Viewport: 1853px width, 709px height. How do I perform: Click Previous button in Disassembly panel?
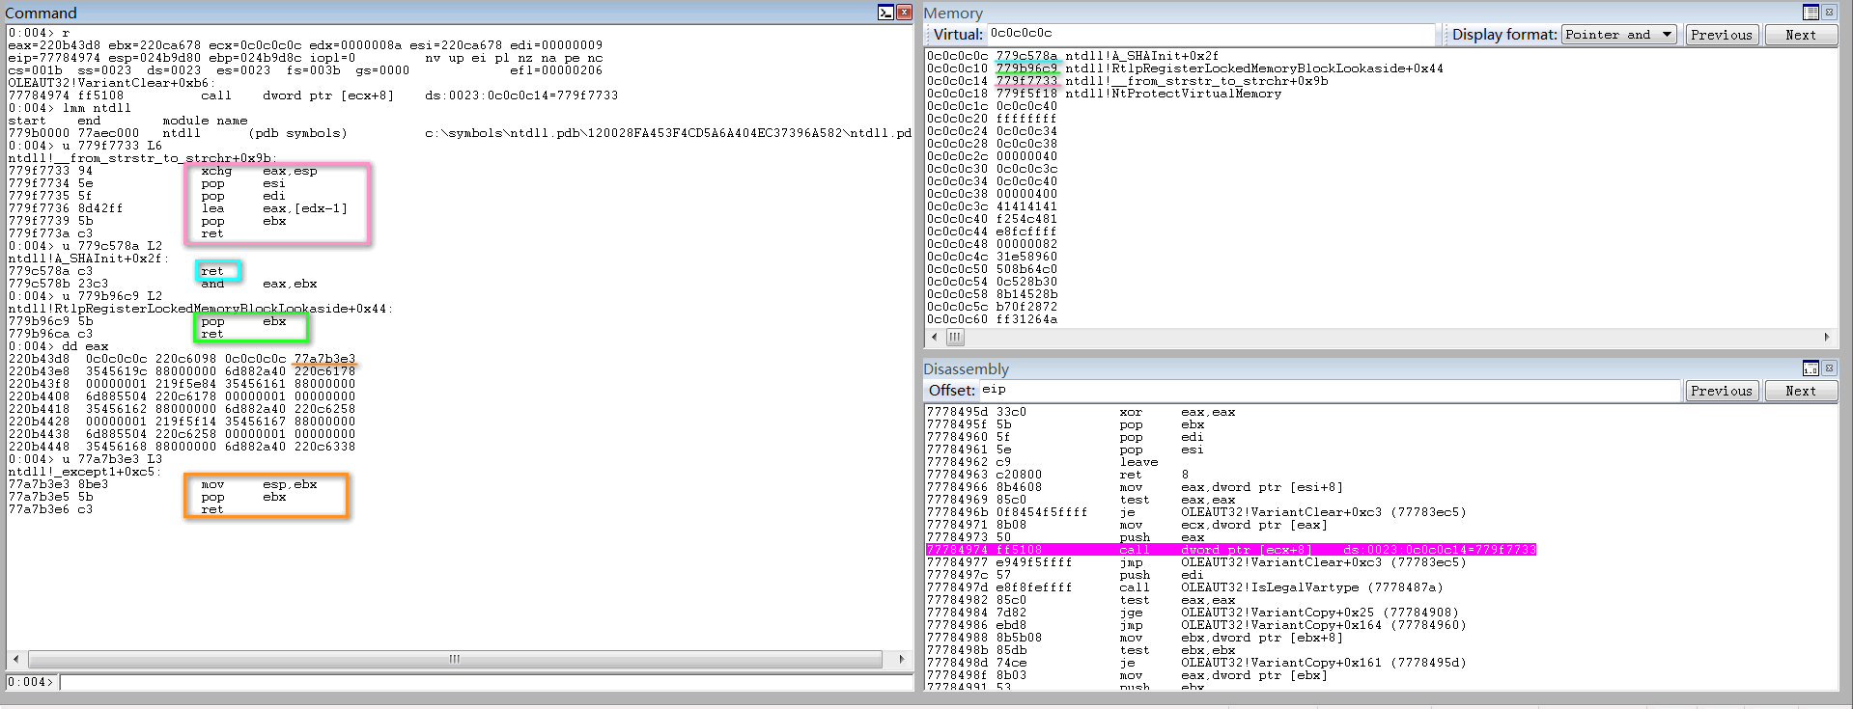pos(1722,391)
